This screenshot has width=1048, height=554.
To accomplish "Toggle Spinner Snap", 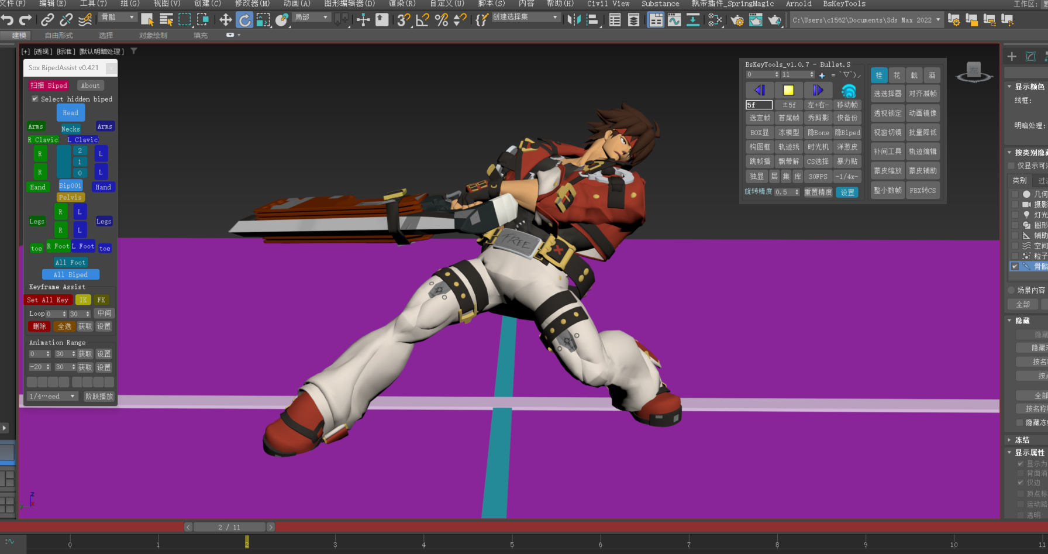I will 460,20.
